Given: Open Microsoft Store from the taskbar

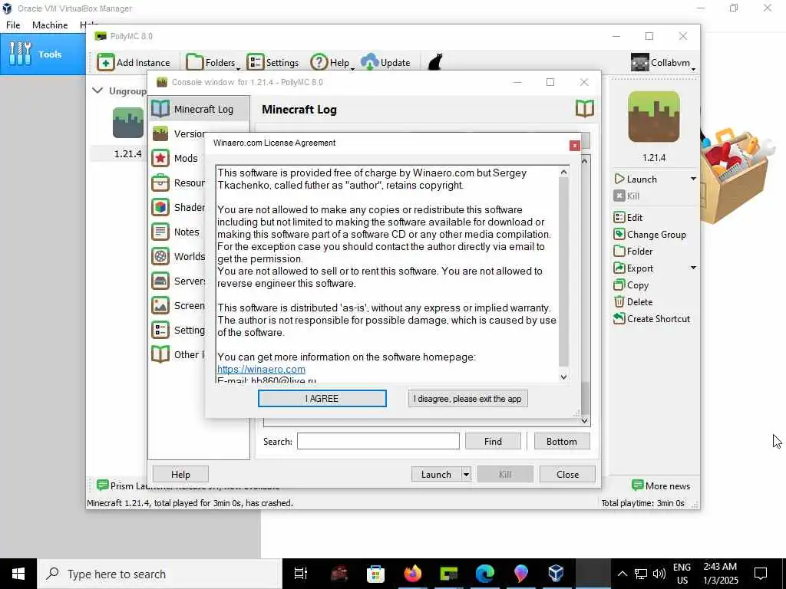Looking at the screenshot, I should tap(375, 574).
